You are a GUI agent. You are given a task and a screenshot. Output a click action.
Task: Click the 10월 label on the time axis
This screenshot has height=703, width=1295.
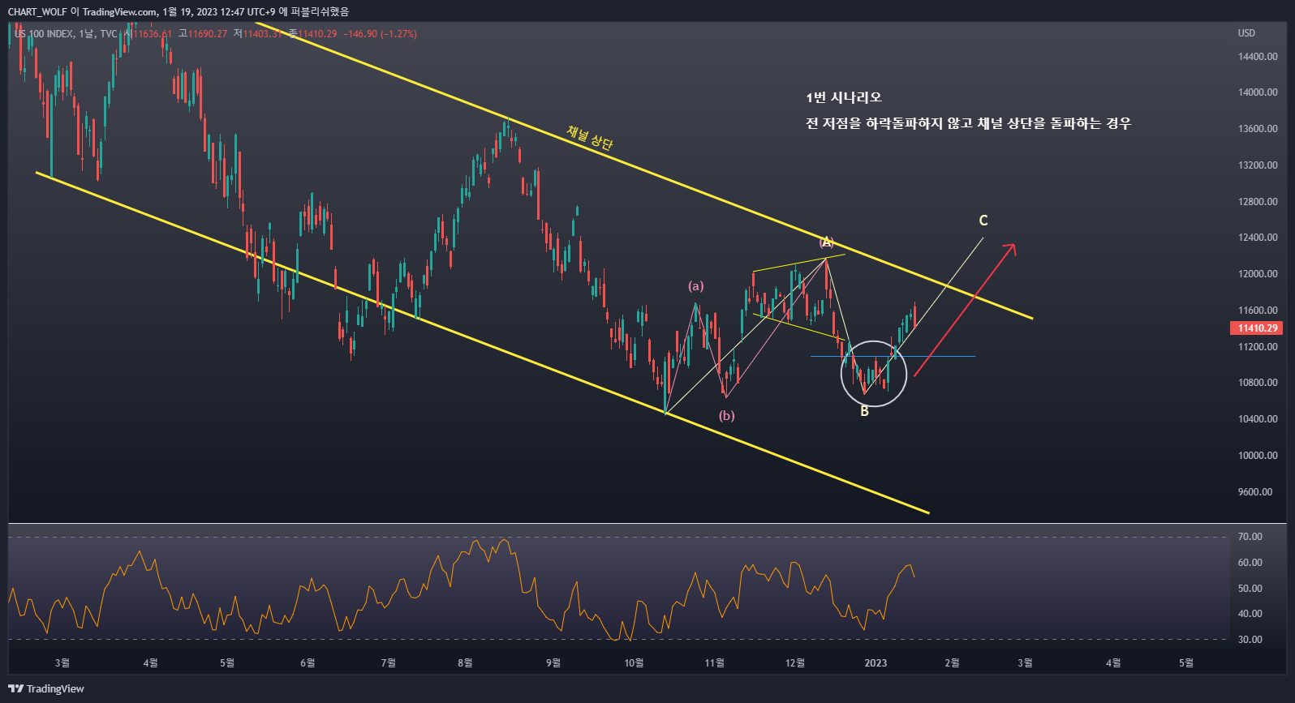tap(634, 663)
